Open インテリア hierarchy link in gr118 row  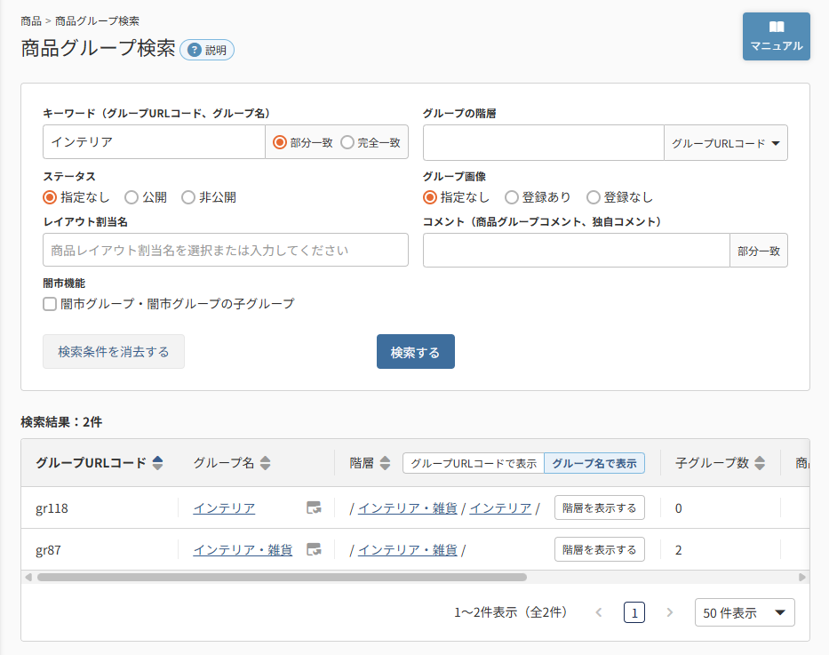pyautogui.click(x=500, y=508)
